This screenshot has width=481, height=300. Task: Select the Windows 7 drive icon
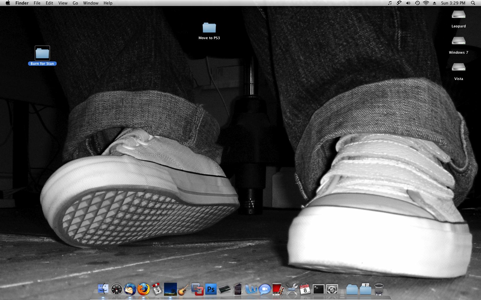pyautogui.click(x=458, y=41)
